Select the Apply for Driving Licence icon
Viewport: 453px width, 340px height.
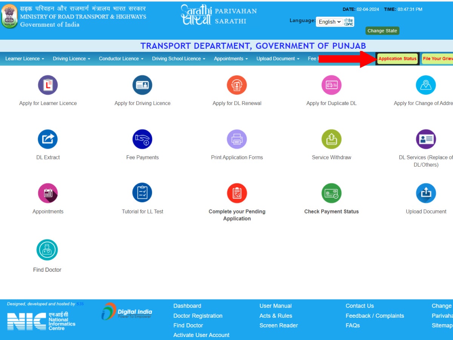pos(142,85)
